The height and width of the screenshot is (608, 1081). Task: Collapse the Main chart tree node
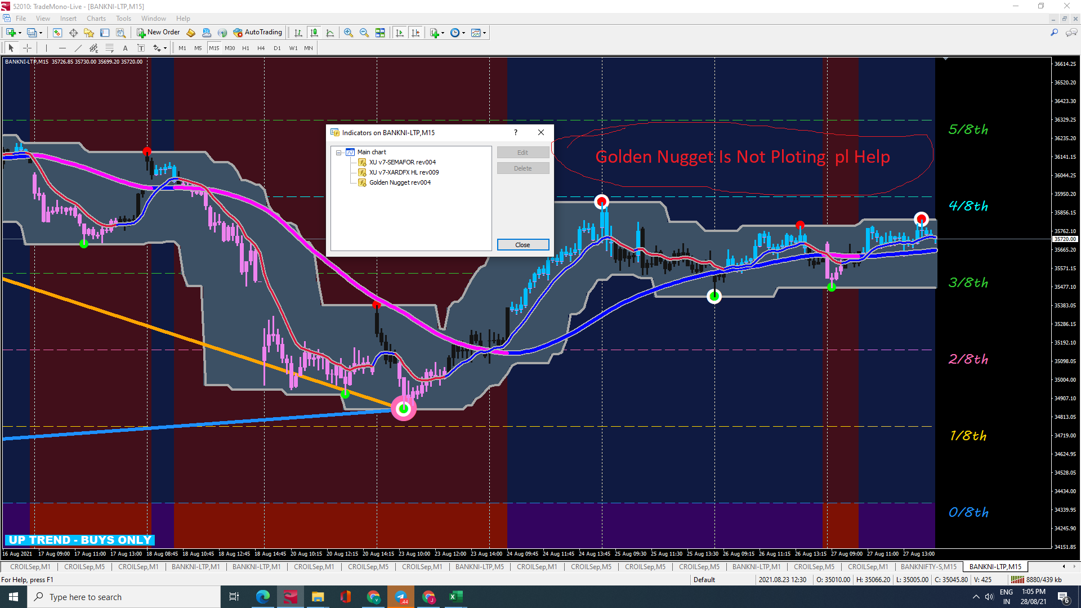click(x=339, y=153)
